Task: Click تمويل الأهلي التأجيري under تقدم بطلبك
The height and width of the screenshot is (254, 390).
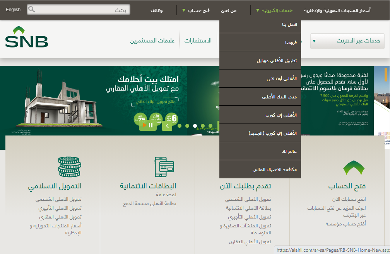Action: pyautogui.click(x=250, y=217)
